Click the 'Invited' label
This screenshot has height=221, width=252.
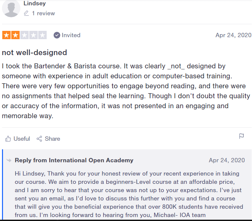[x=71, y=35]
